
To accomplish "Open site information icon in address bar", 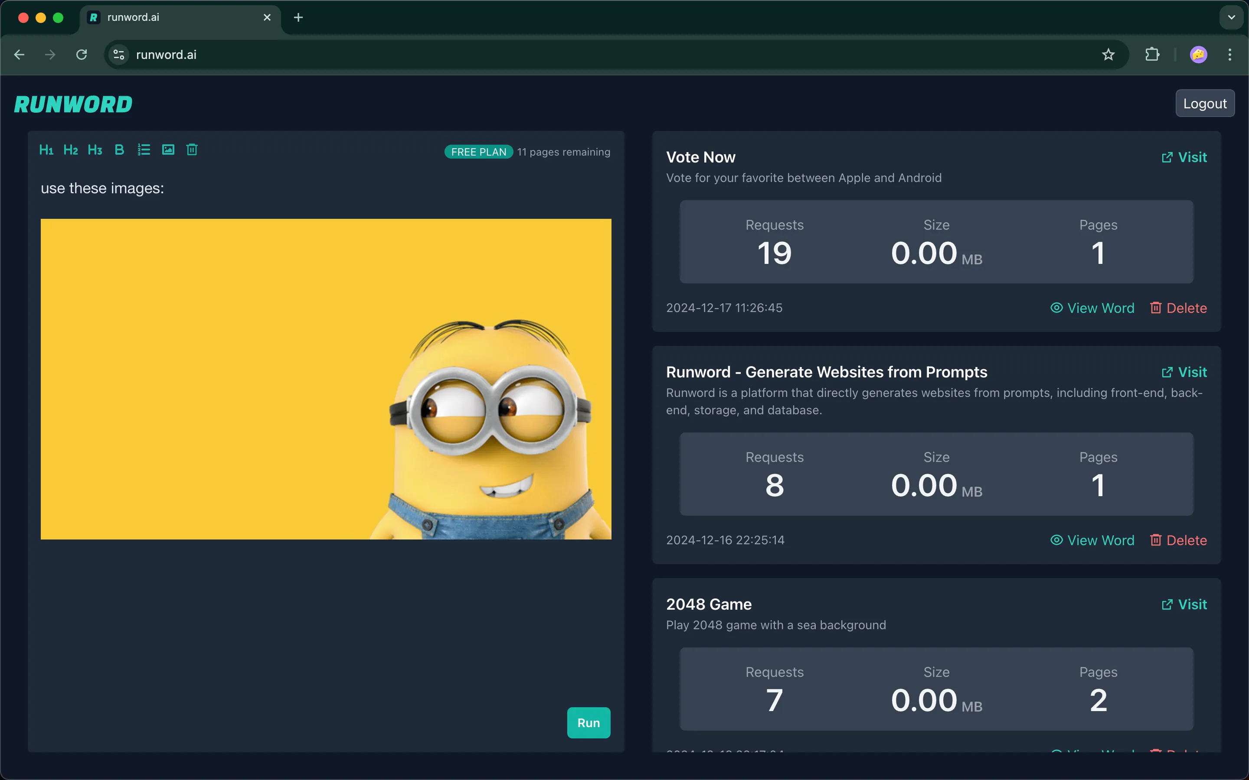I will pos(119,55).
